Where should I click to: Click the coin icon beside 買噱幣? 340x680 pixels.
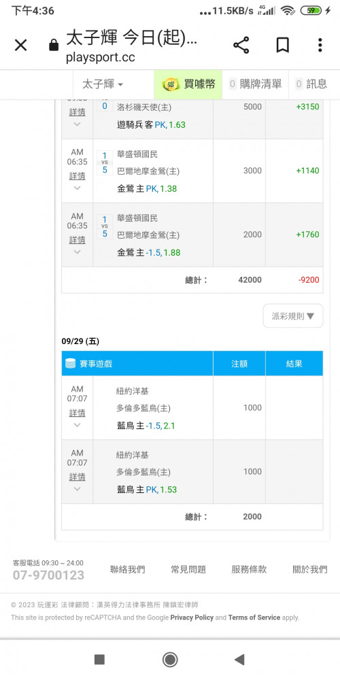[x=171, y=84]
